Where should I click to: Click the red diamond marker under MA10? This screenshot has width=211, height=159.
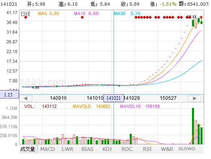(82, 17)
